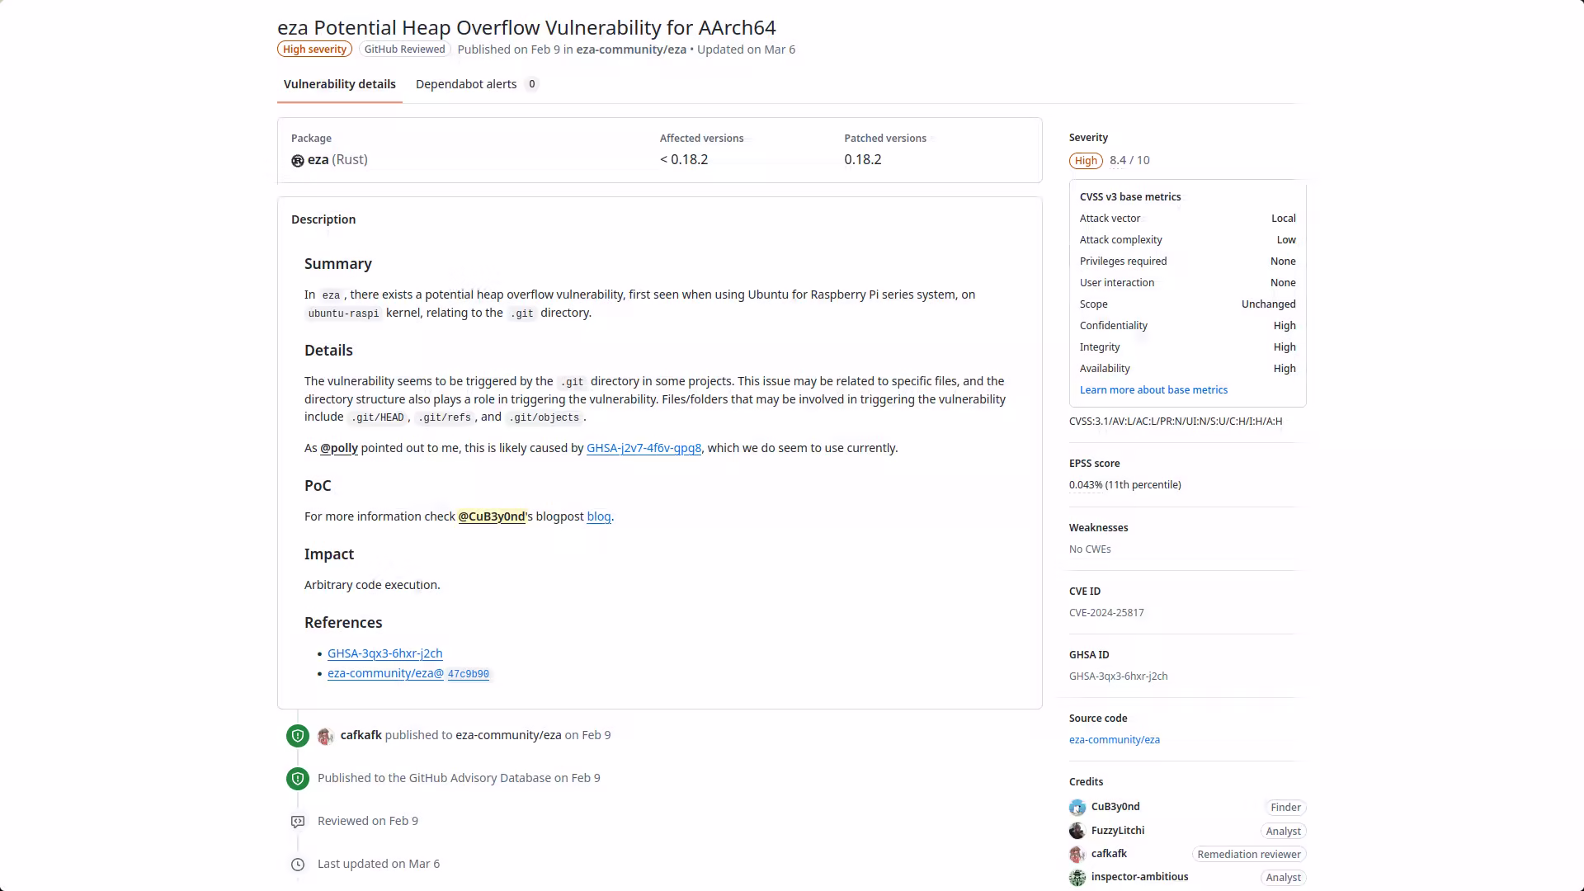
Task: Click the shield icon beside Advisory Database event
Action: 298,779
